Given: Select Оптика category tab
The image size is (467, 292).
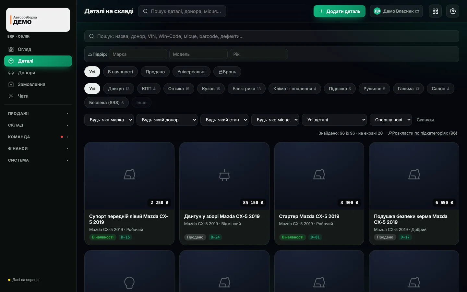Looking at the screenshot, I should coord(179,89).
